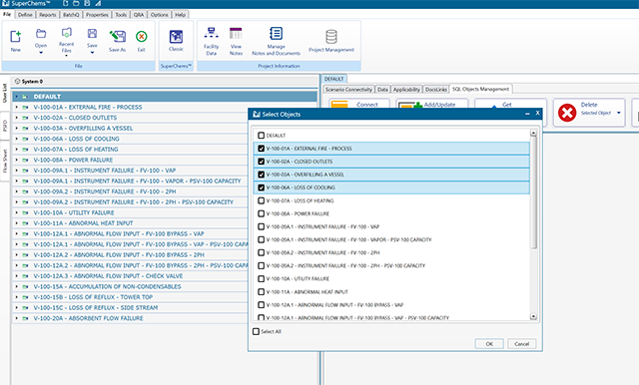This screenshot has height=385, width=639.
Task: Open the Flow Sheet side tab
Action: click(5, 161)
